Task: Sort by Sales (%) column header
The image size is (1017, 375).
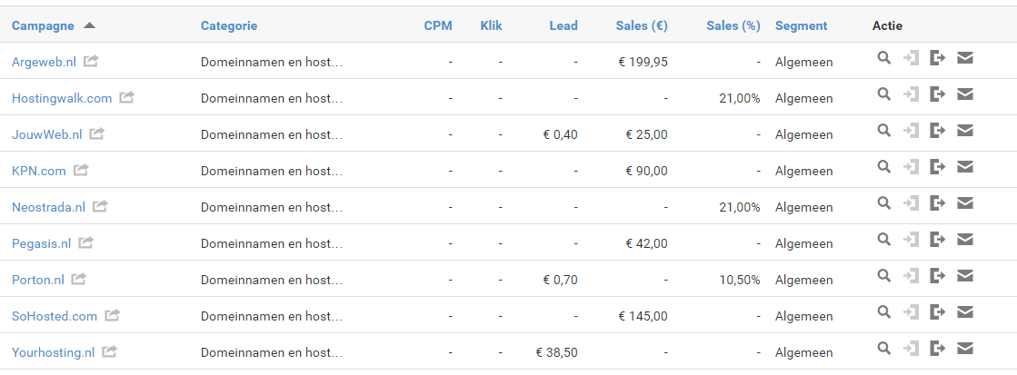Action: [x=733, y=26]
